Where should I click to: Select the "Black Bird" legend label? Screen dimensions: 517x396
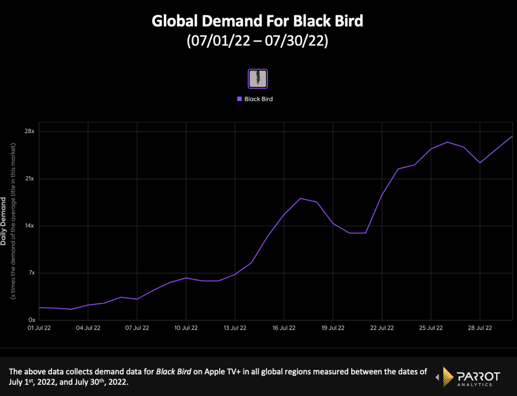258,99
